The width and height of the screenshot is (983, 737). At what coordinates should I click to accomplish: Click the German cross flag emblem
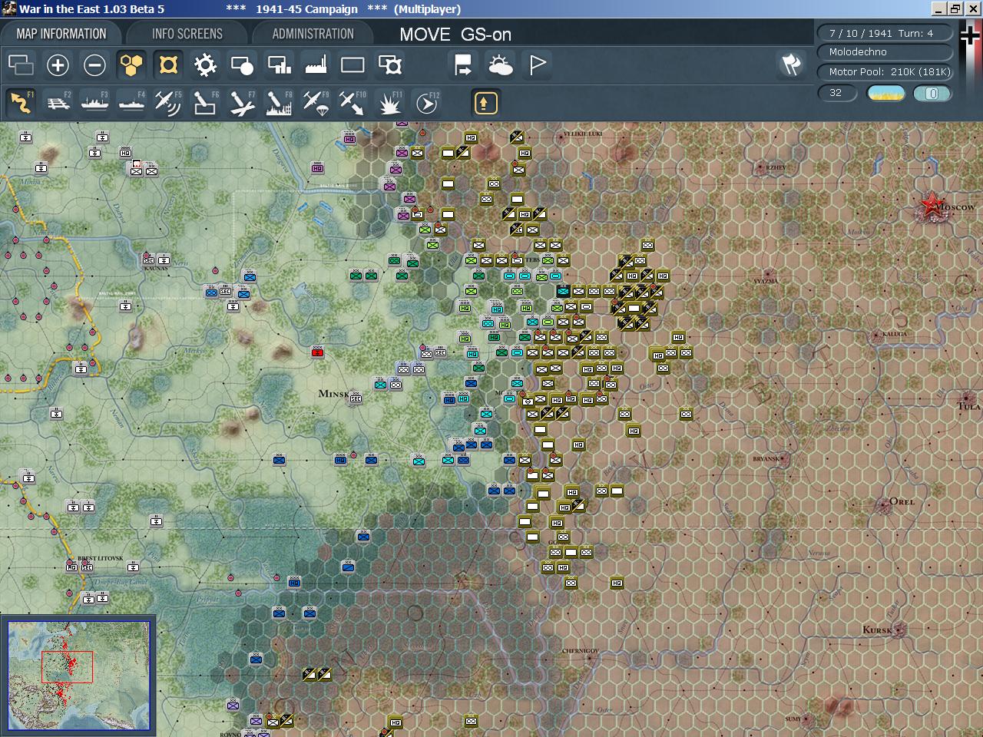click(970, 35)
